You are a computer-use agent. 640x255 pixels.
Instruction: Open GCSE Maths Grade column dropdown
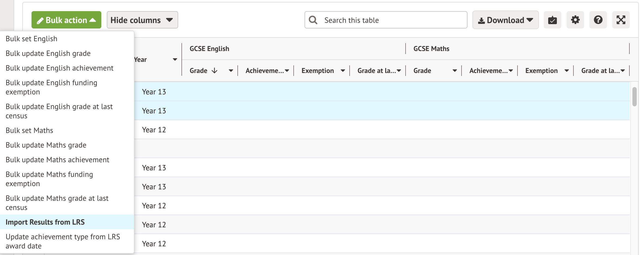[454, 71]
